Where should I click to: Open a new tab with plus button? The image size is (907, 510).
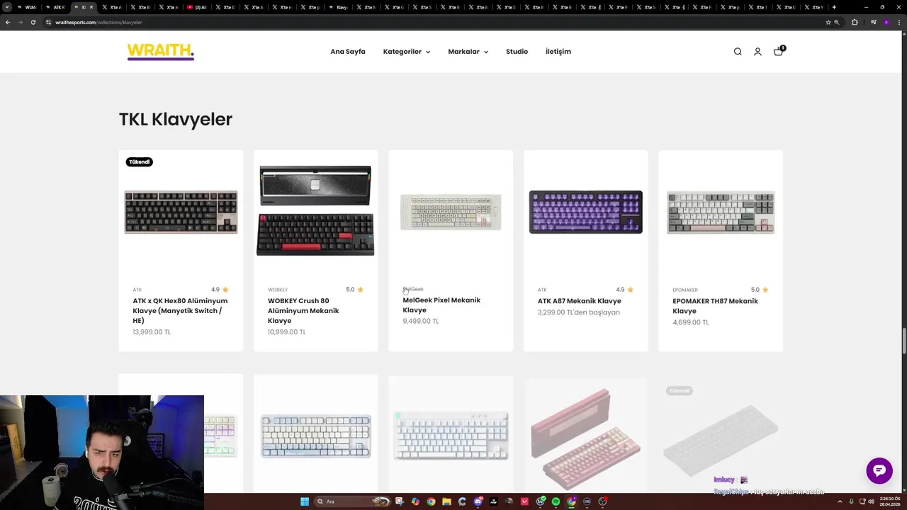coord(834,7)
